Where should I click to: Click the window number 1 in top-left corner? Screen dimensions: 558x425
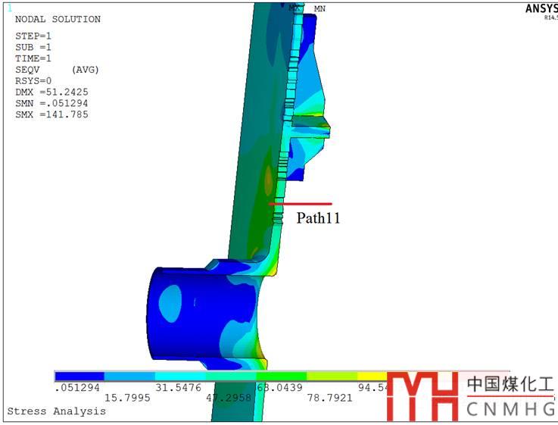pos(11,9)
